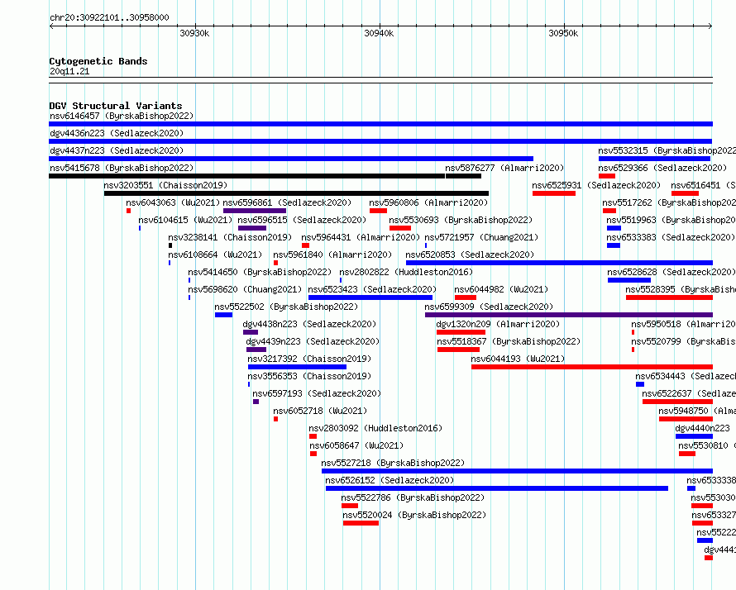Click the right arrow of the ruler

click(x=710, y=26)
